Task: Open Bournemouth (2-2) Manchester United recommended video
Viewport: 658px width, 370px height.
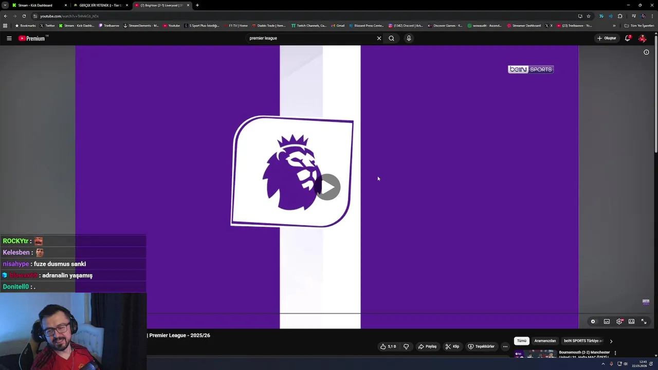Action: click(x=584, y=355)
